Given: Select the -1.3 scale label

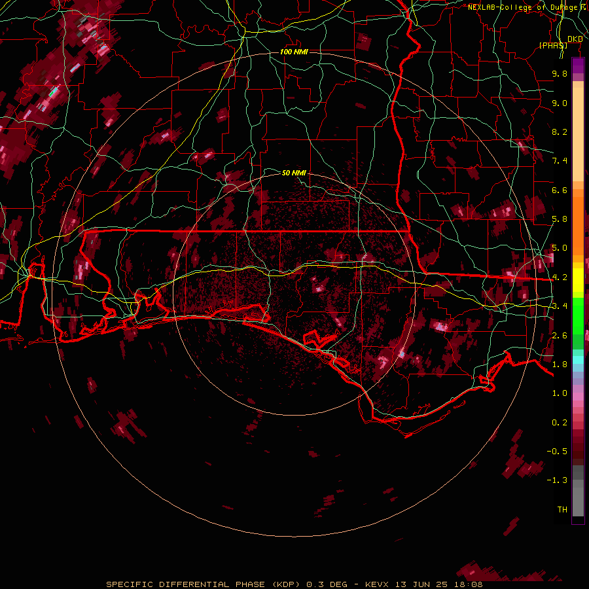Looking at the screenshot, I should pyautogui.click(x=557, y=480).
